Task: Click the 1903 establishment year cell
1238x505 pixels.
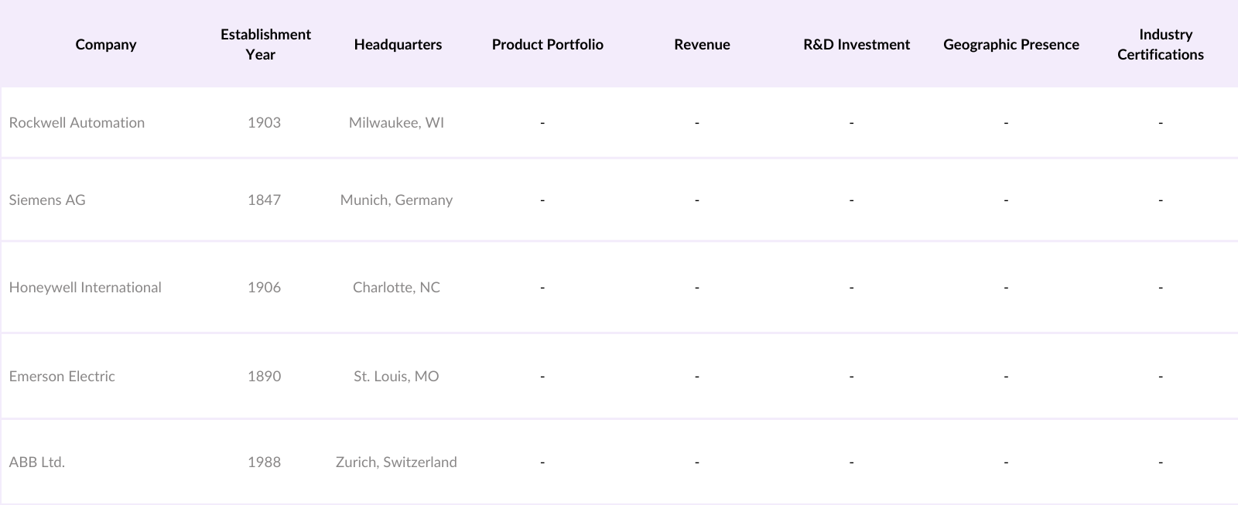Action: point(264,122)
